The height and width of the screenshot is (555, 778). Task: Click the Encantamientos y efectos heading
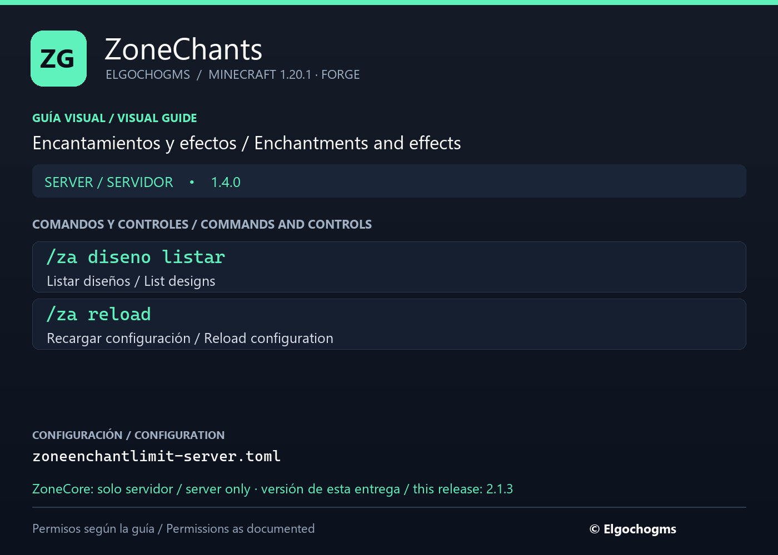[247, 143]
